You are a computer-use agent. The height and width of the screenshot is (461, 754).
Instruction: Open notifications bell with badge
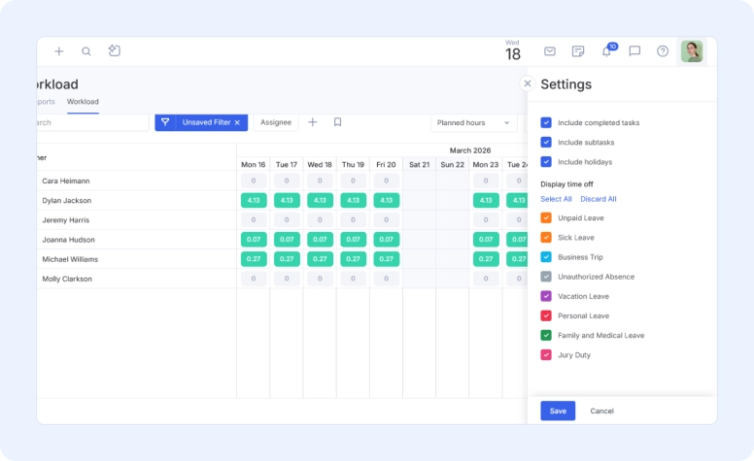(606, 51)
